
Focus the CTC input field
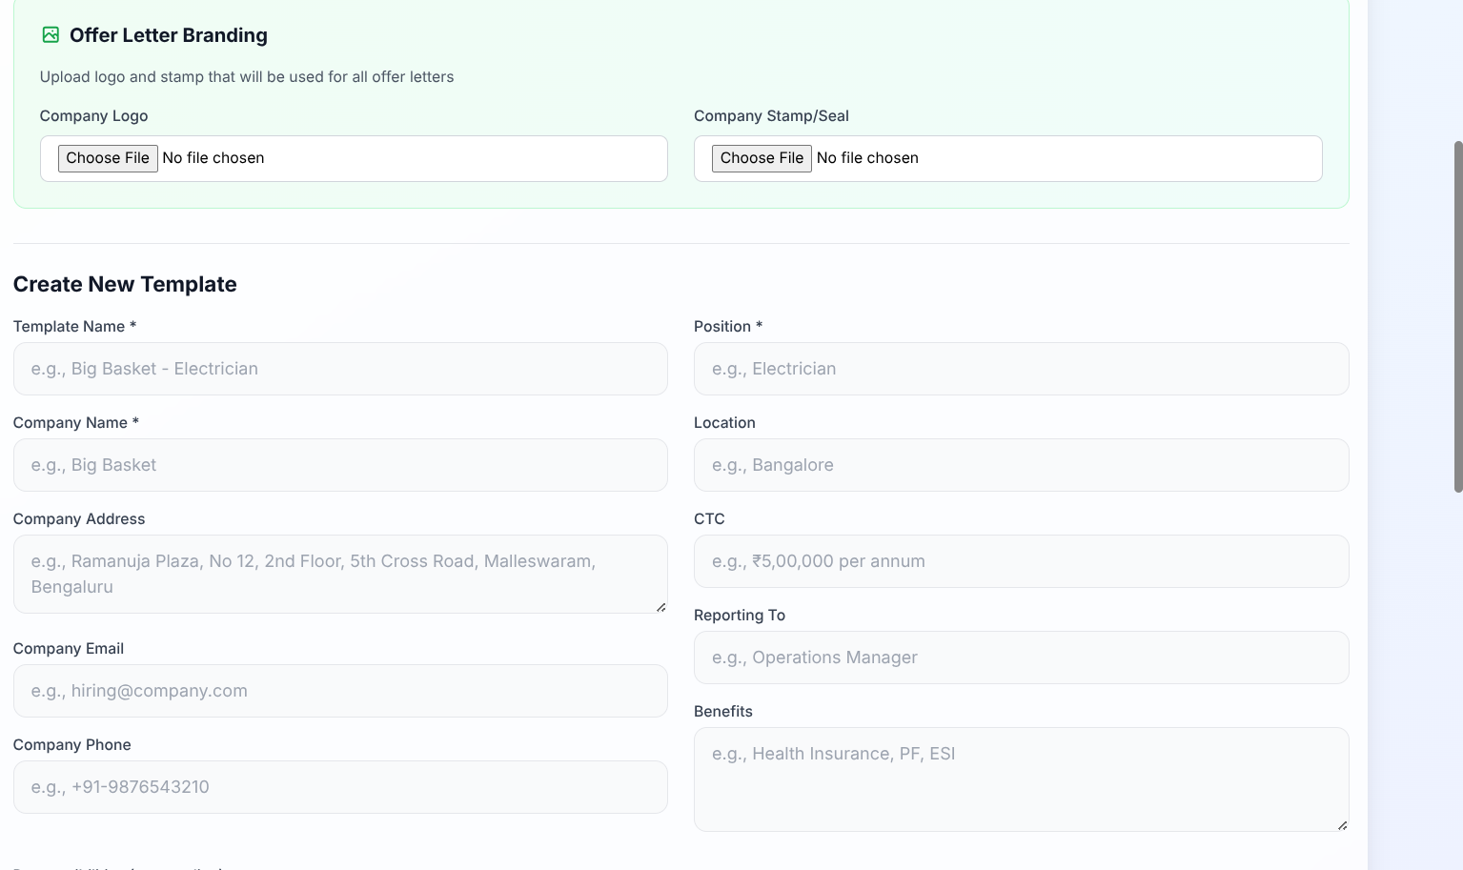(1021, 561)
